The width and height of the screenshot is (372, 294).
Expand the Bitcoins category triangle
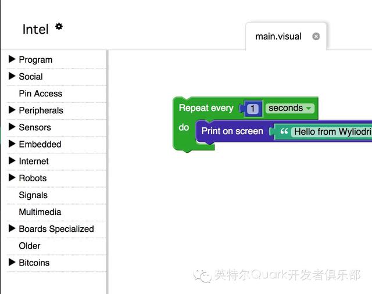(x=12, y=262)
